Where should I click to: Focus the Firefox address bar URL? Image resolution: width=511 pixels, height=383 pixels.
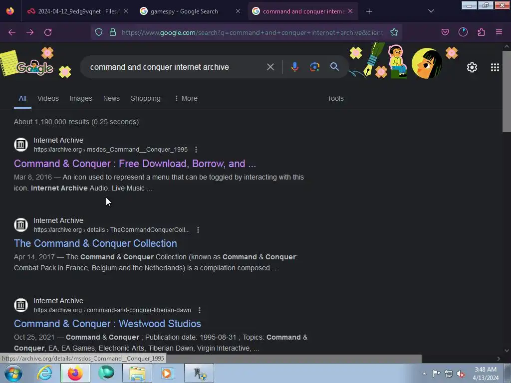click(x=252, y=32)
